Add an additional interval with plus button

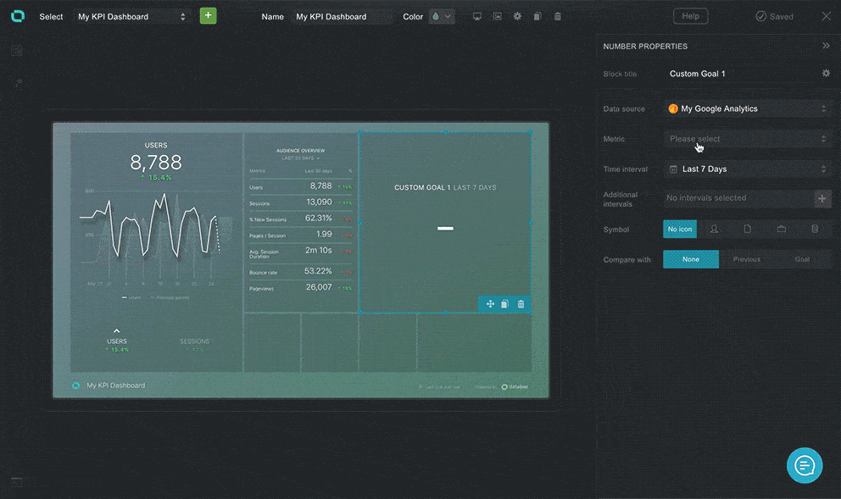[822, 198]
